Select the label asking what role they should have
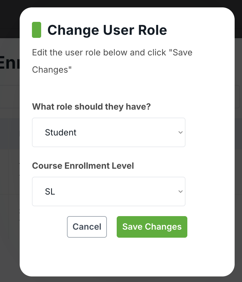The height and width of the screenshot is (282, 242). pos(91,107)
